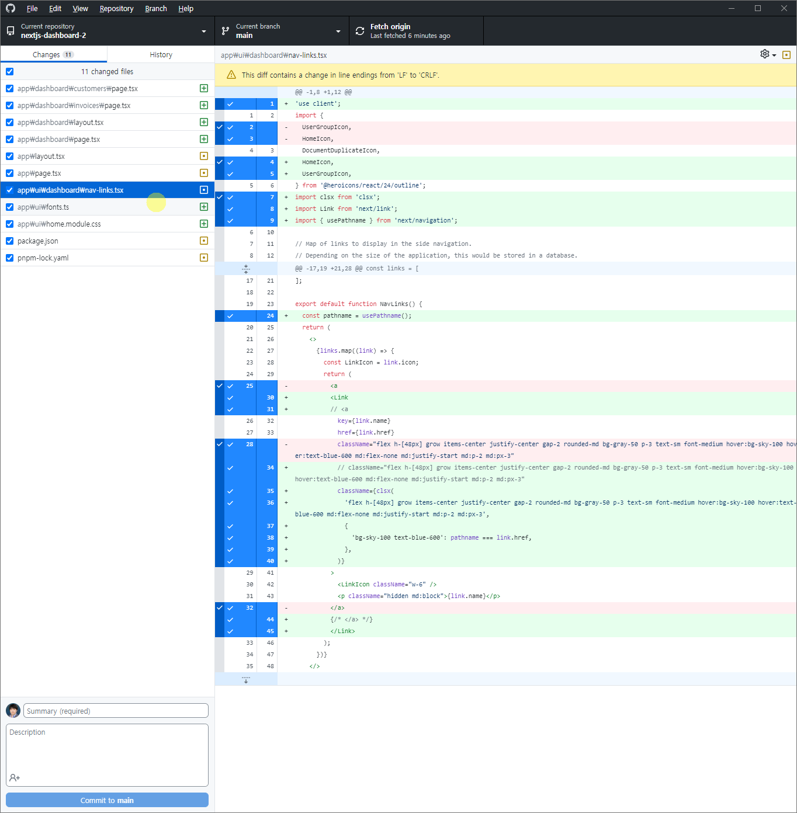This screenshot has height=813, width=797.
Task: Click the Fetch origin sync icon
Action: pos(360,30)
